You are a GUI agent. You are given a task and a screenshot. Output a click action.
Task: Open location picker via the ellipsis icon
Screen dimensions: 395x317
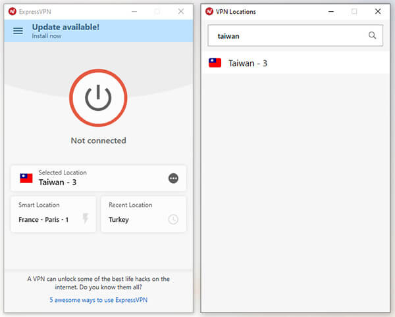(173, 179)
